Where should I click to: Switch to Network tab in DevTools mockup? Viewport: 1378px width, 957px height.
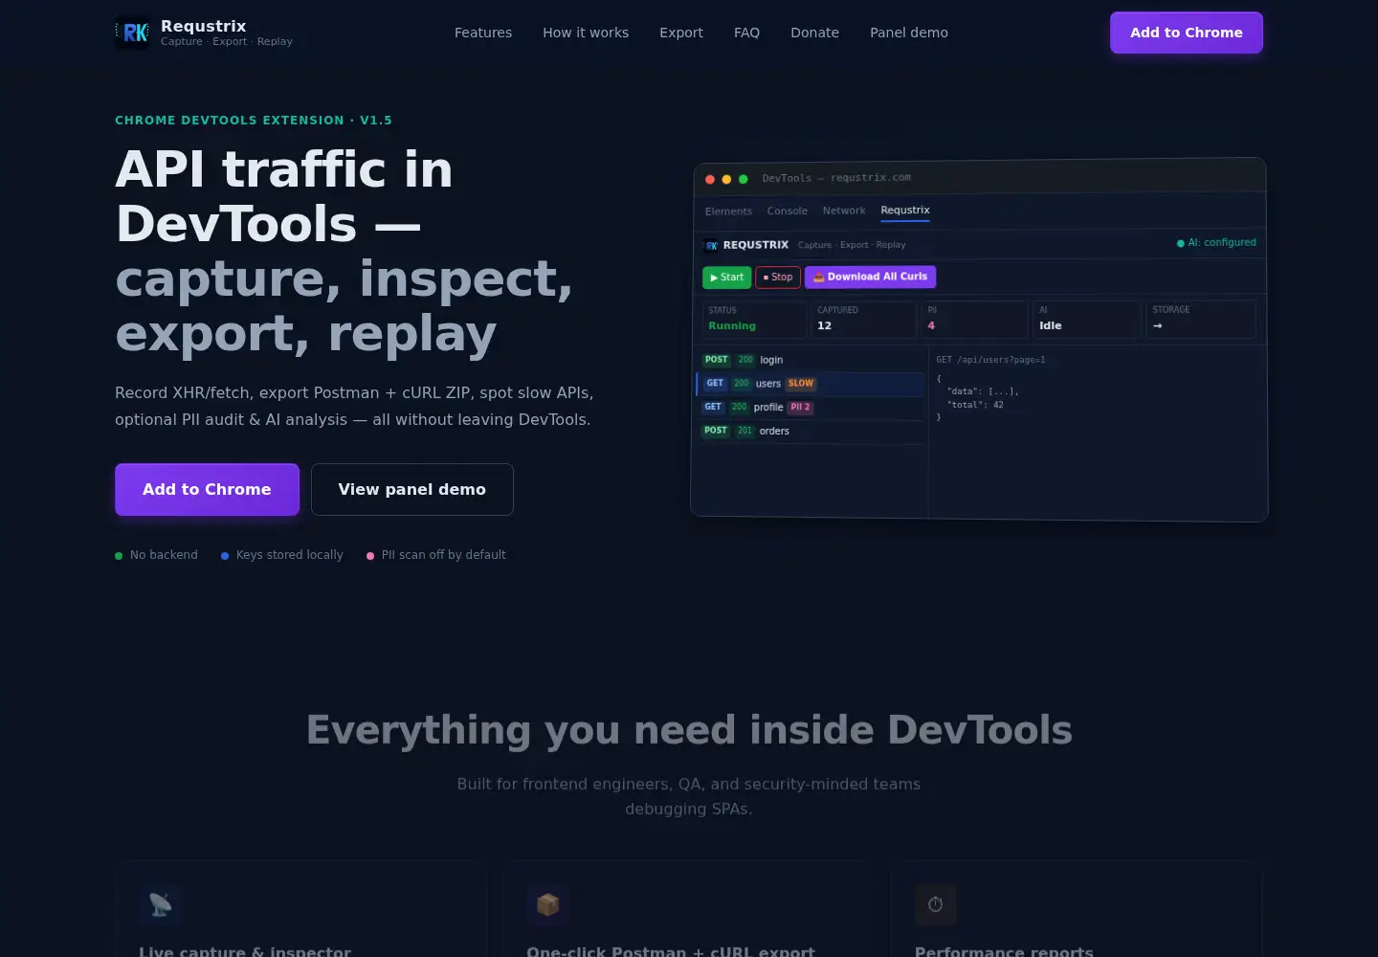(844, 211)
